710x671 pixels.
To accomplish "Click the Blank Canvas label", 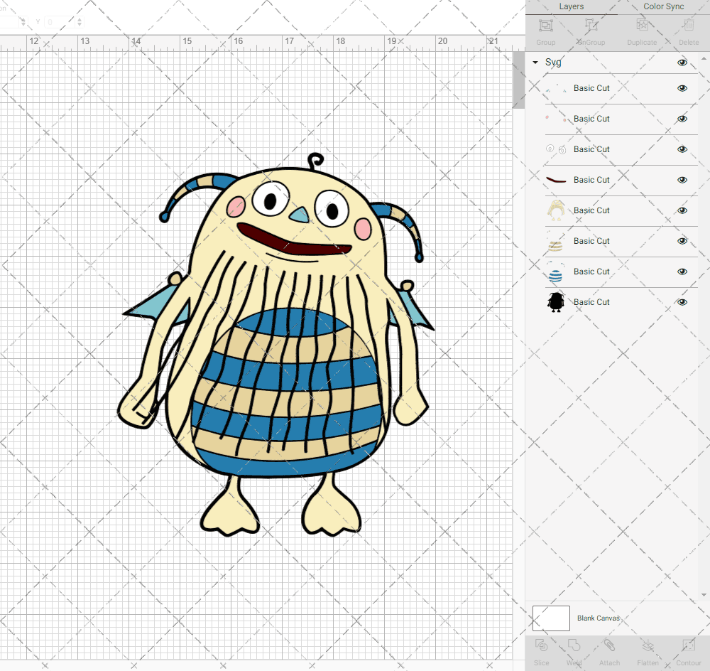I will (598, 618).
